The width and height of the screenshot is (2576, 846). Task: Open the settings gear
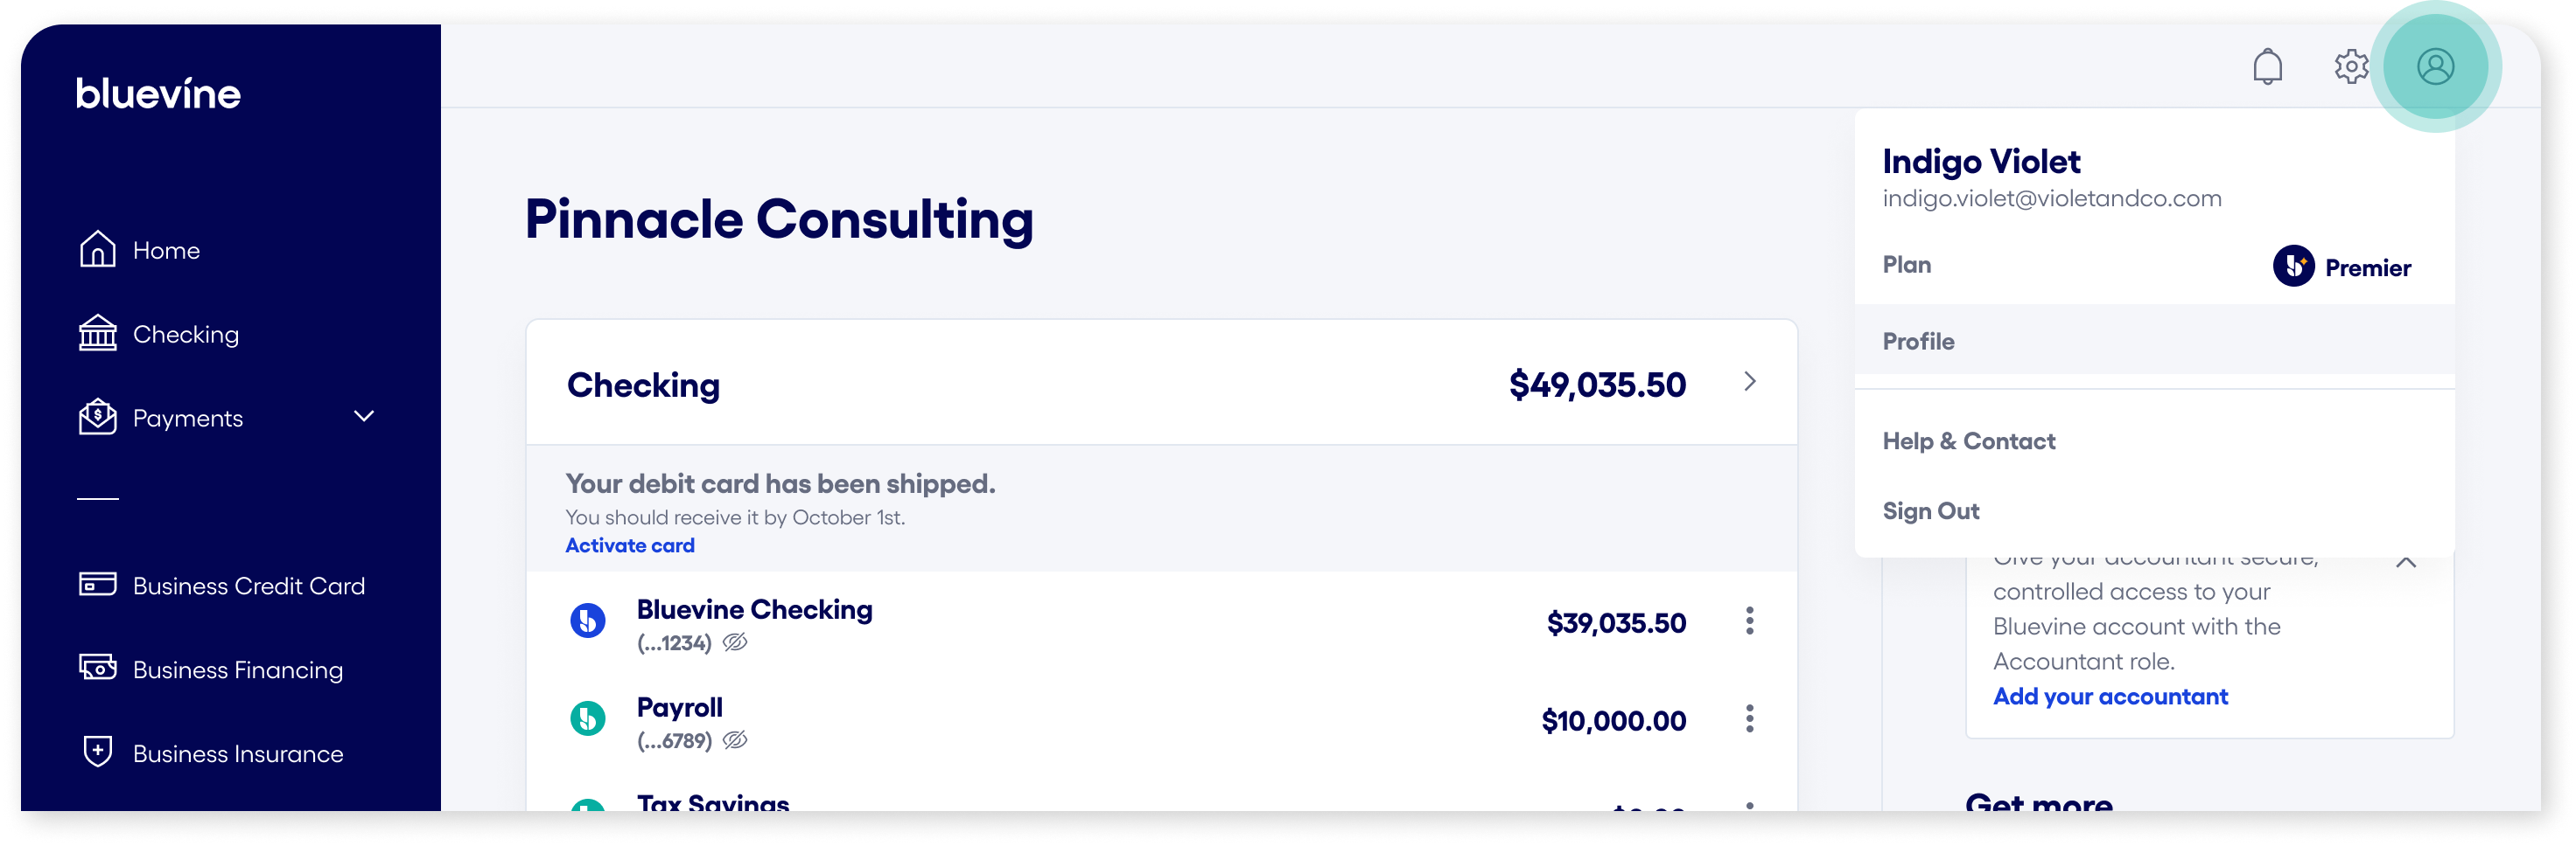[2351, 66]
